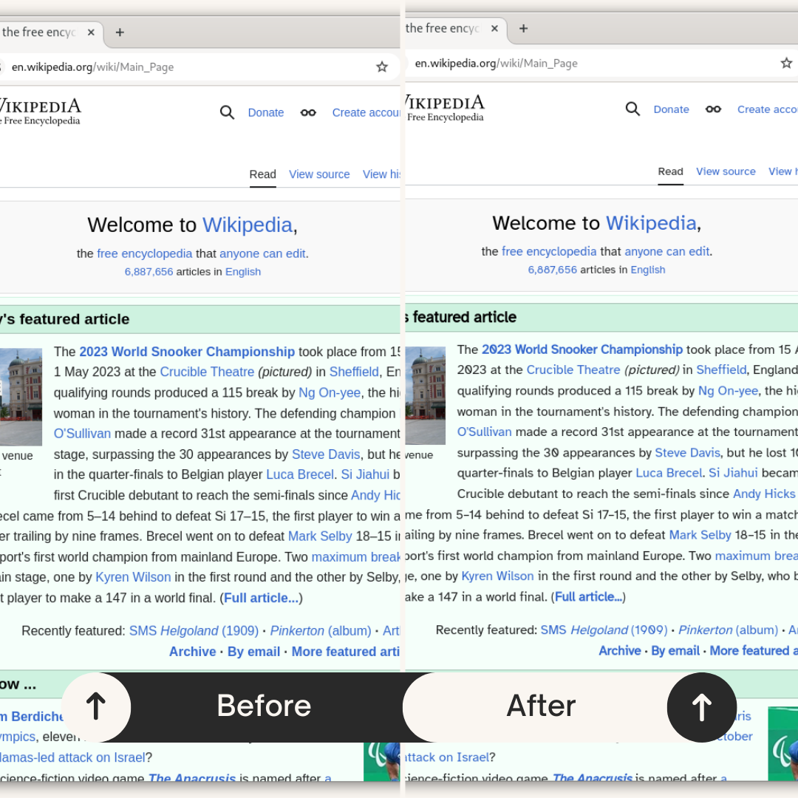Screen dimensions: 798x798
Task: Open More featured articles link, Before window
Action: (346, 652)
